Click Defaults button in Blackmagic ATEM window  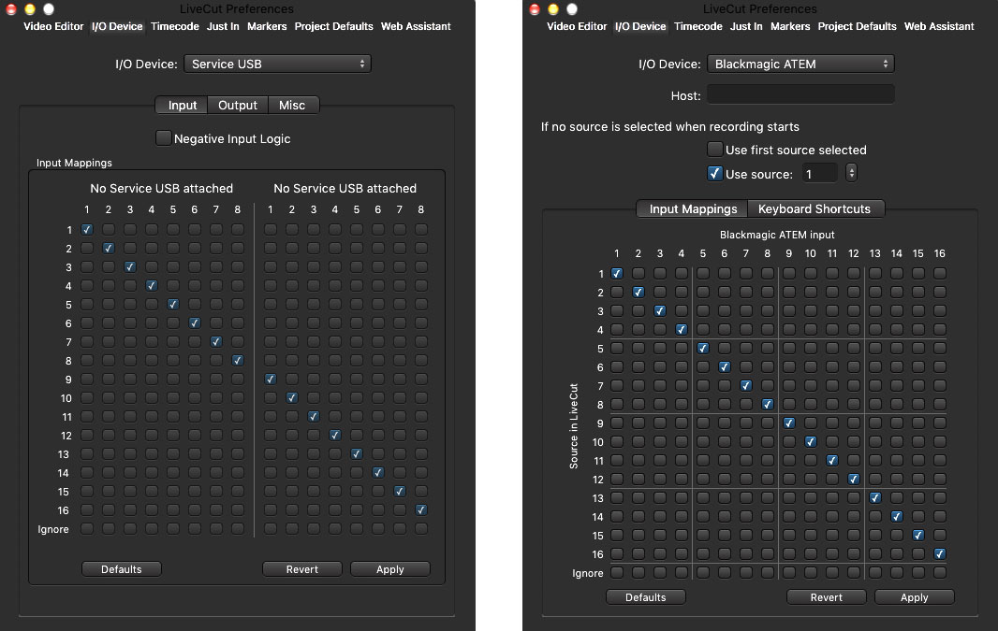click(645, 597)
